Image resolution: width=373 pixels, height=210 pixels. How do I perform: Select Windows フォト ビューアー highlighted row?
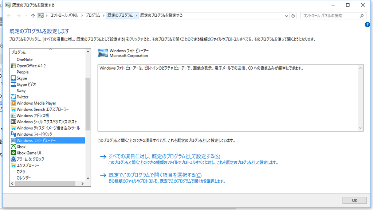47,140
